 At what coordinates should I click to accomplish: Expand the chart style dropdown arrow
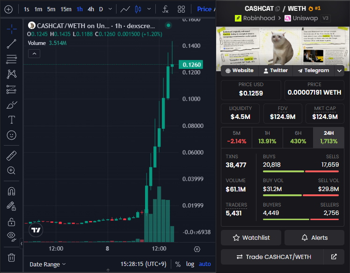[149, 9]
